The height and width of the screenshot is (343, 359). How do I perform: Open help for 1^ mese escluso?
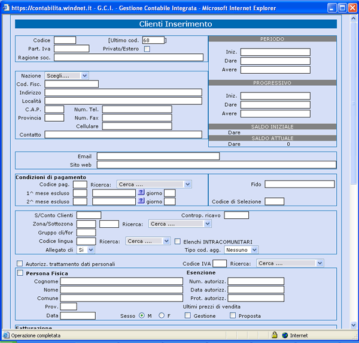coord(141,192)
